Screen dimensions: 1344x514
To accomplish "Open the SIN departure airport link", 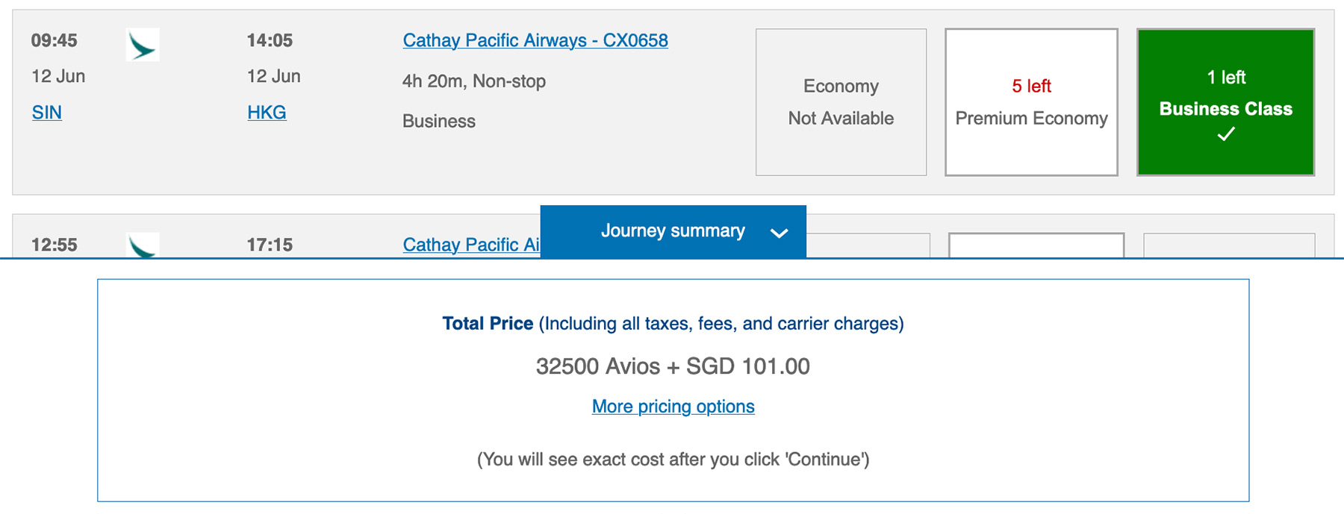I will [46, 113].
